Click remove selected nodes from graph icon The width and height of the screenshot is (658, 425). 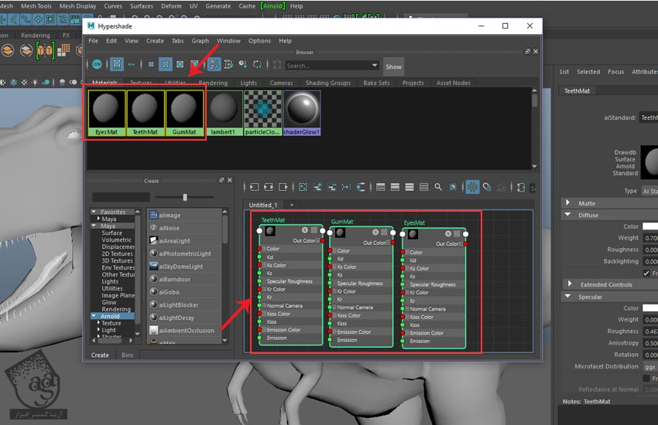tap(332, 187)
